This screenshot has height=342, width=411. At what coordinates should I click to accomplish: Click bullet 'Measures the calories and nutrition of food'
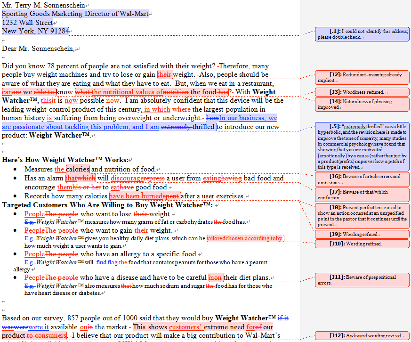[90, 169]
